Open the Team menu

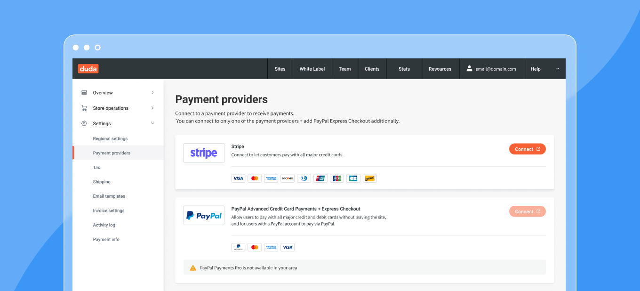point(345,69)
